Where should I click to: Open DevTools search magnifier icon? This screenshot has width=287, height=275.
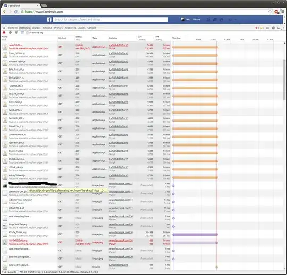pos(4,28)
